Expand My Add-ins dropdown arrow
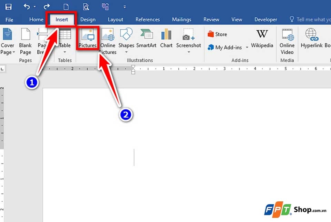This screenshot has height=222, width=331. point(247,47)
